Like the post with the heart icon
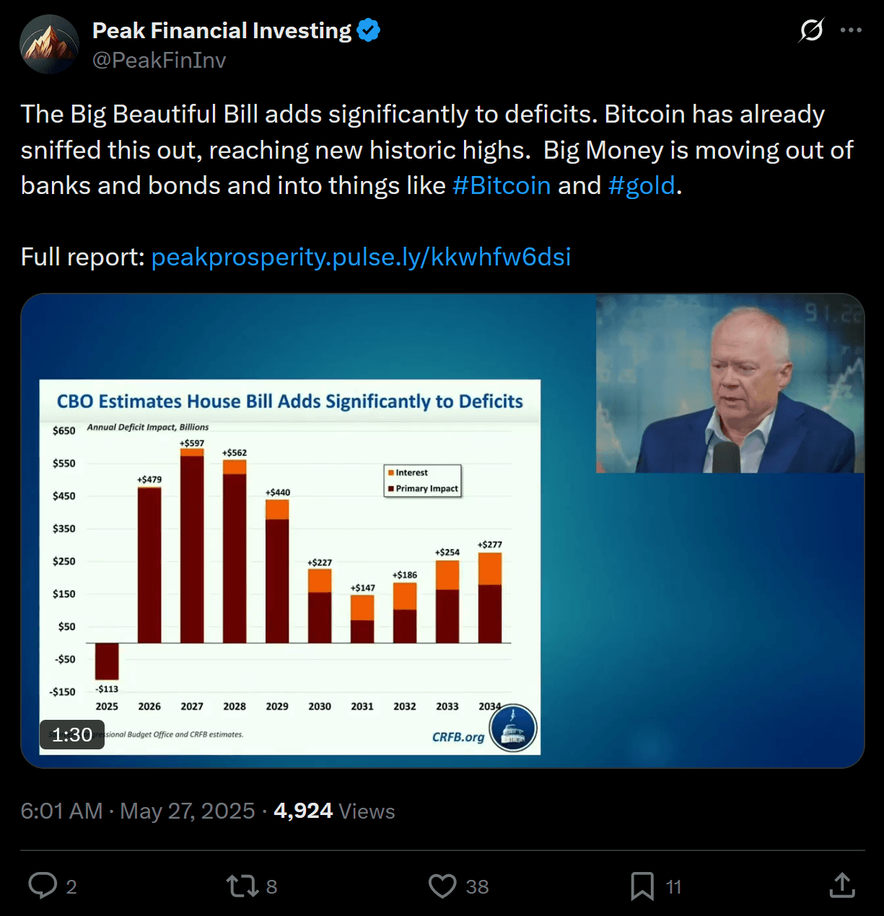 coord(442,886)
